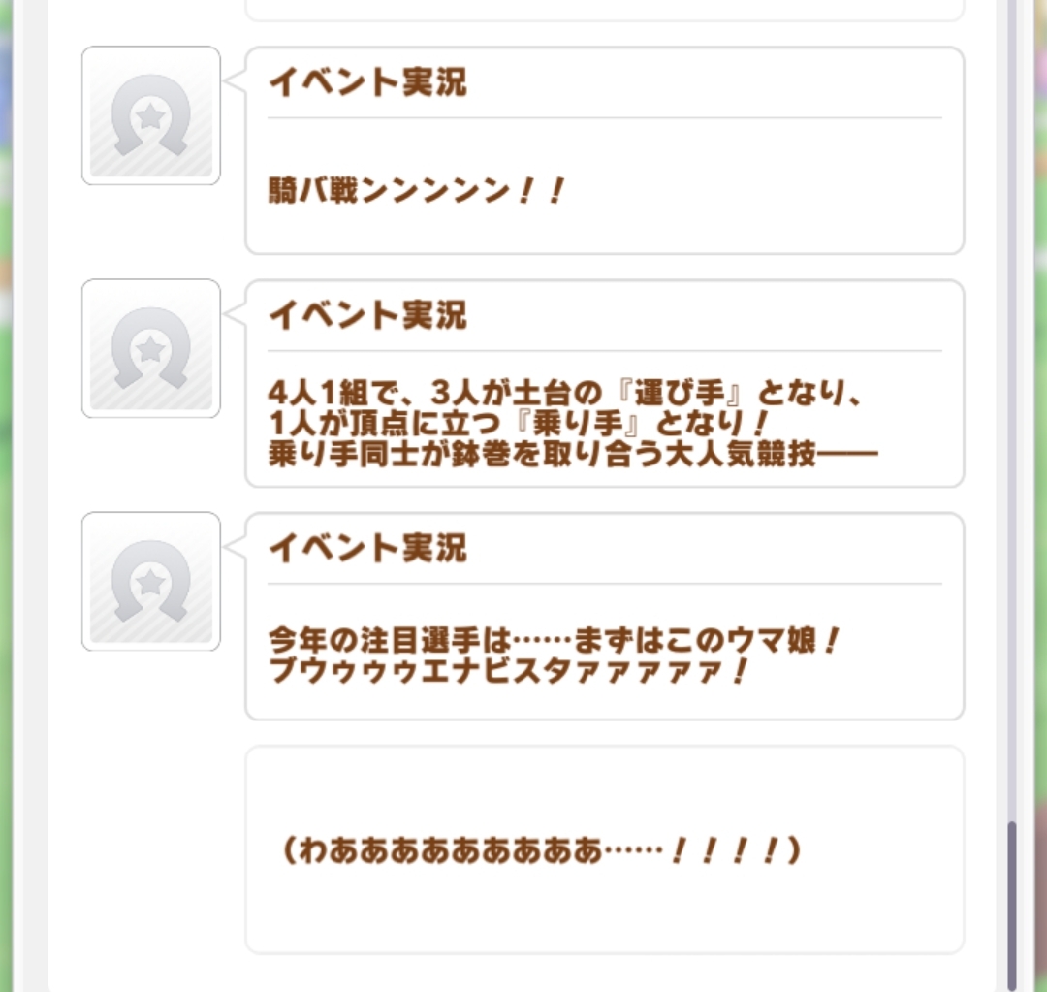Click イベント実況 speaker name above 騎バ戦ンンンンン
Screen dimensions: 1047x992
(x=367, y=83)
